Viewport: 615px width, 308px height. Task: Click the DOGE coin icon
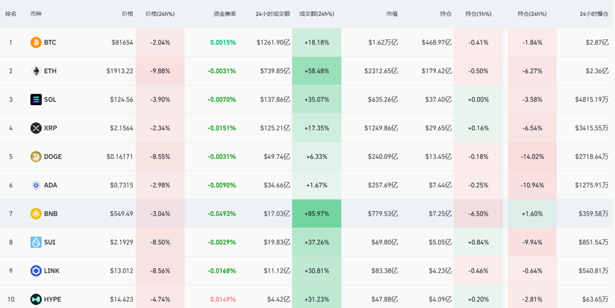[x=36, y=157]
